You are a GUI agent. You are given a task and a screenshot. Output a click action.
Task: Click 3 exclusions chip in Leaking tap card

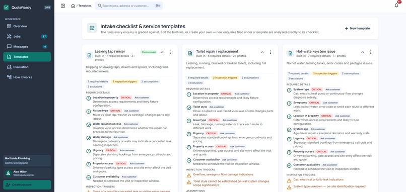coord(95,86)
